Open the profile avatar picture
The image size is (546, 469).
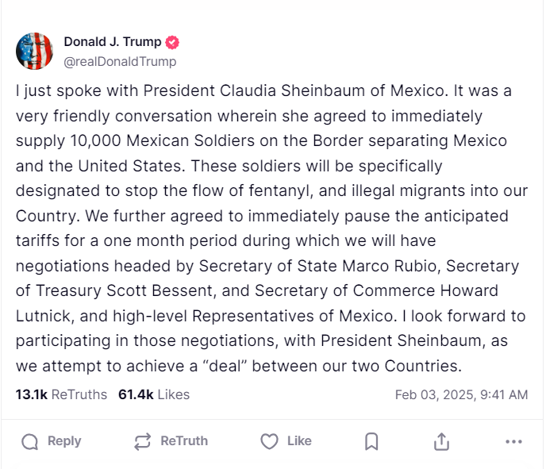(34, 52)
